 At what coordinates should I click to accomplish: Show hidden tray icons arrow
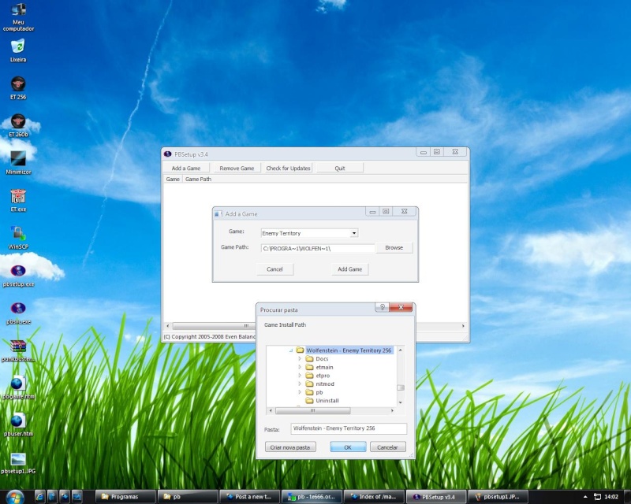pos(585,497)
